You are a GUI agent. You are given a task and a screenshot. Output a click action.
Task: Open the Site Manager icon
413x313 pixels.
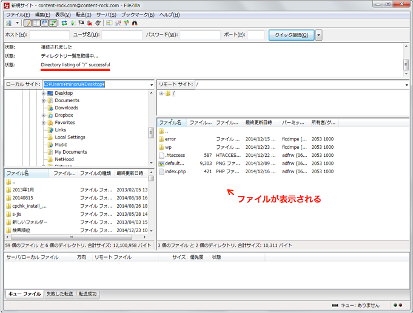(x=9, y=23)
